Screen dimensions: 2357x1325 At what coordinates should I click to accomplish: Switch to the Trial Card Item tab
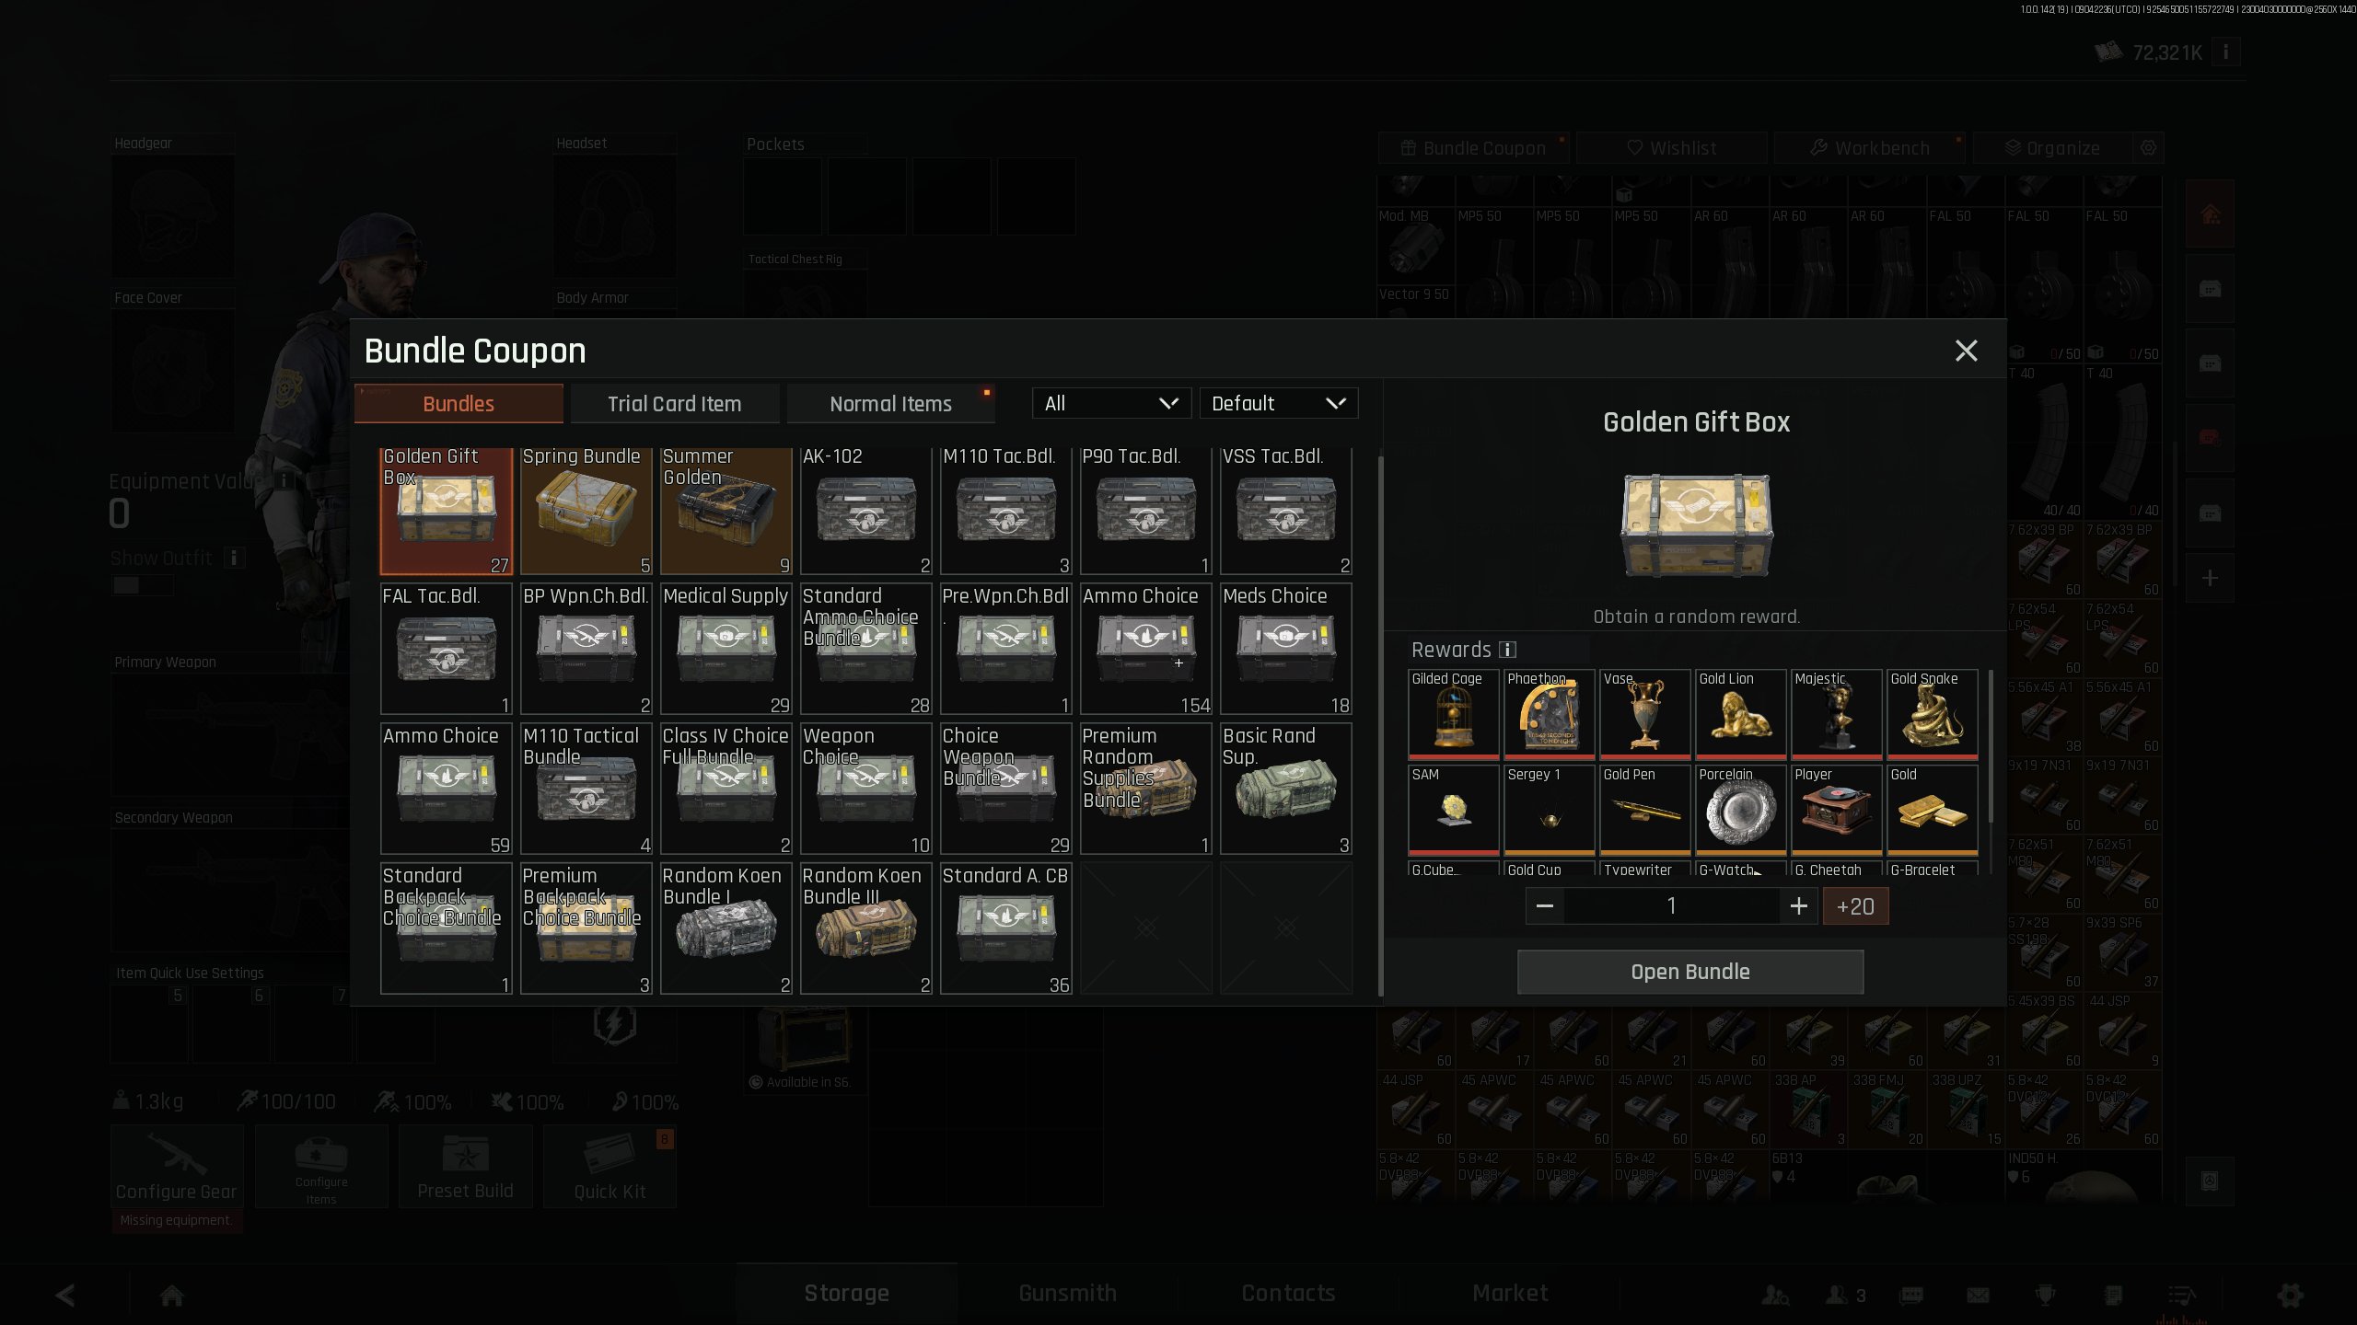tap(674, 404)
